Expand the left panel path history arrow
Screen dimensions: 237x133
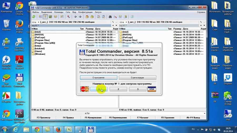[x=116, y=25]
